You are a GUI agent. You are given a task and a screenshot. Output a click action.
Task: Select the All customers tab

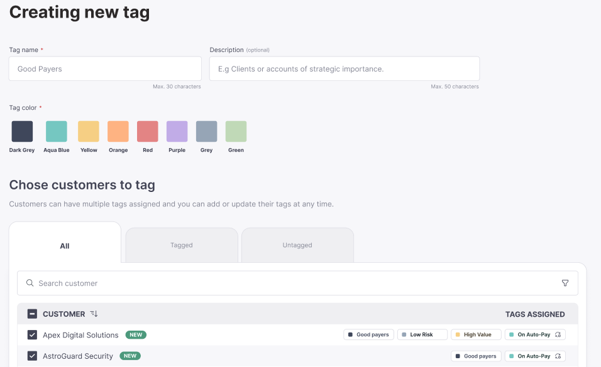[65, 246]
